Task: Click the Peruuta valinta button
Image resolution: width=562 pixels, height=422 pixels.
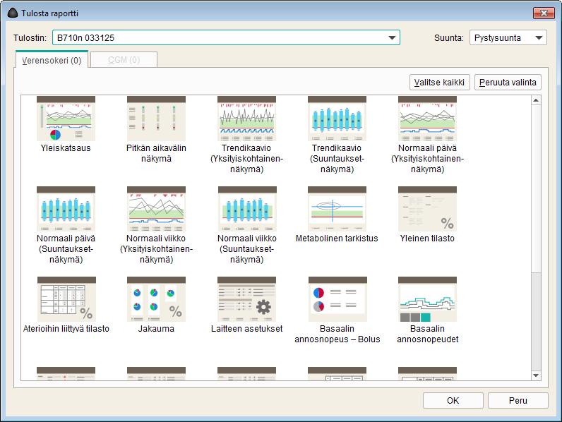Action: tap(508, 83)
